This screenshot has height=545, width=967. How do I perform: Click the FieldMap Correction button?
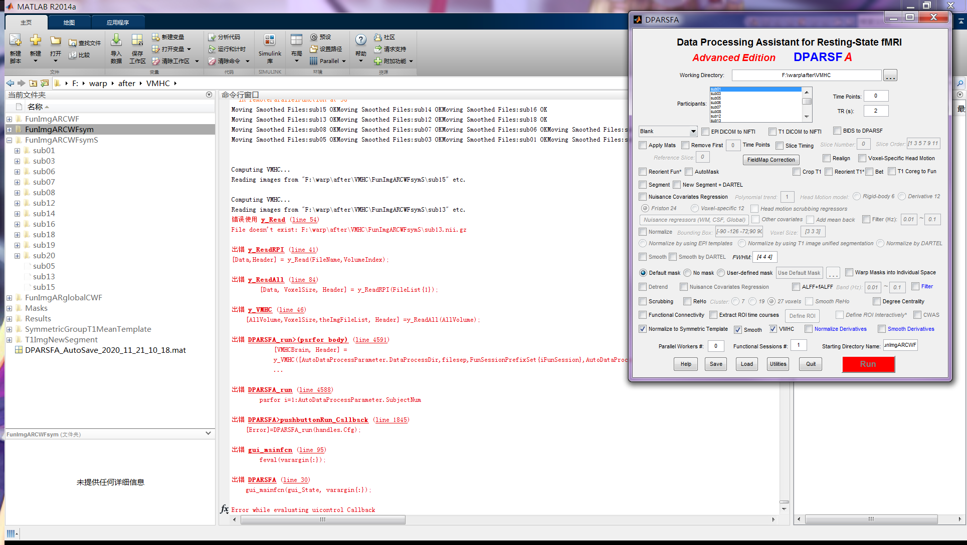771,160
